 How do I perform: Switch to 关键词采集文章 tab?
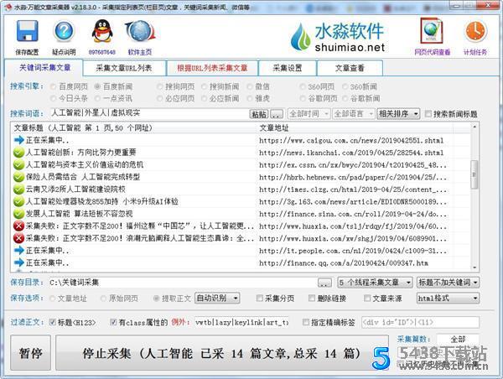click(44, 68)
